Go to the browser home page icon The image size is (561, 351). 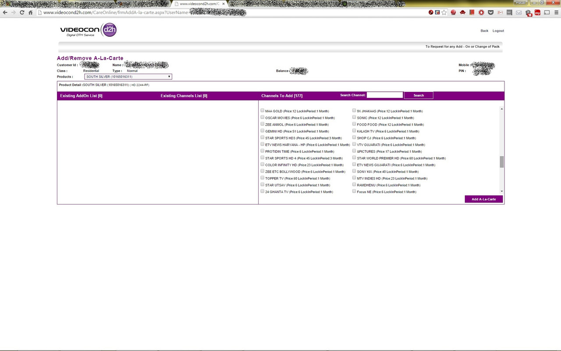tap(31, 12)
